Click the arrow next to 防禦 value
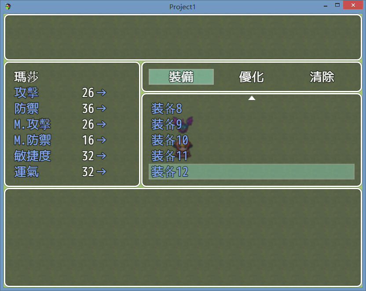 [x=102, y=108]
